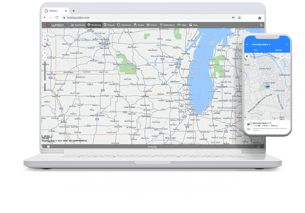
Task: Open map layers button on phone
Action: click(247, 56)
